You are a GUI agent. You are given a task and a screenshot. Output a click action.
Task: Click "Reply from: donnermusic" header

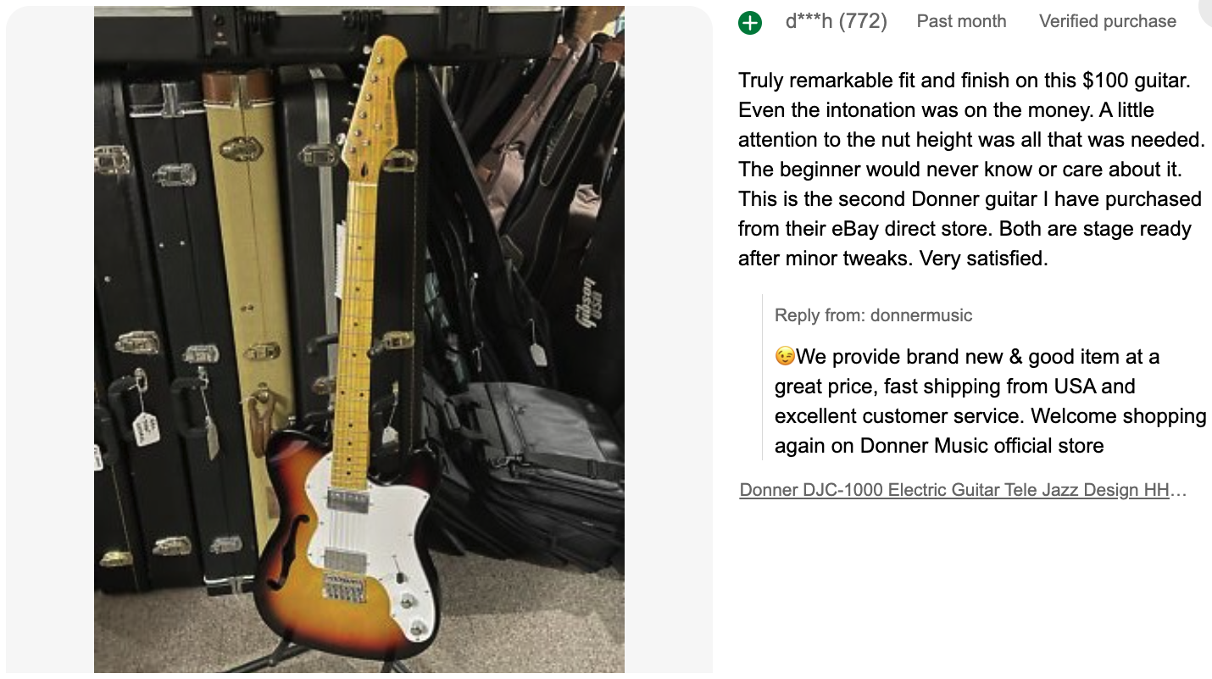(x=873, y=315)
